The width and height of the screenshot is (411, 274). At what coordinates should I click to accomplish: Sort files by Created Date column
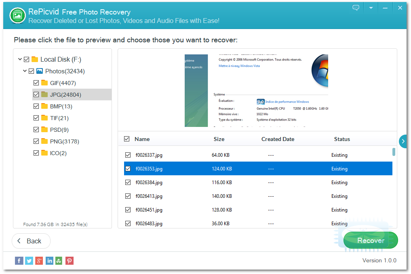[278, 139]
